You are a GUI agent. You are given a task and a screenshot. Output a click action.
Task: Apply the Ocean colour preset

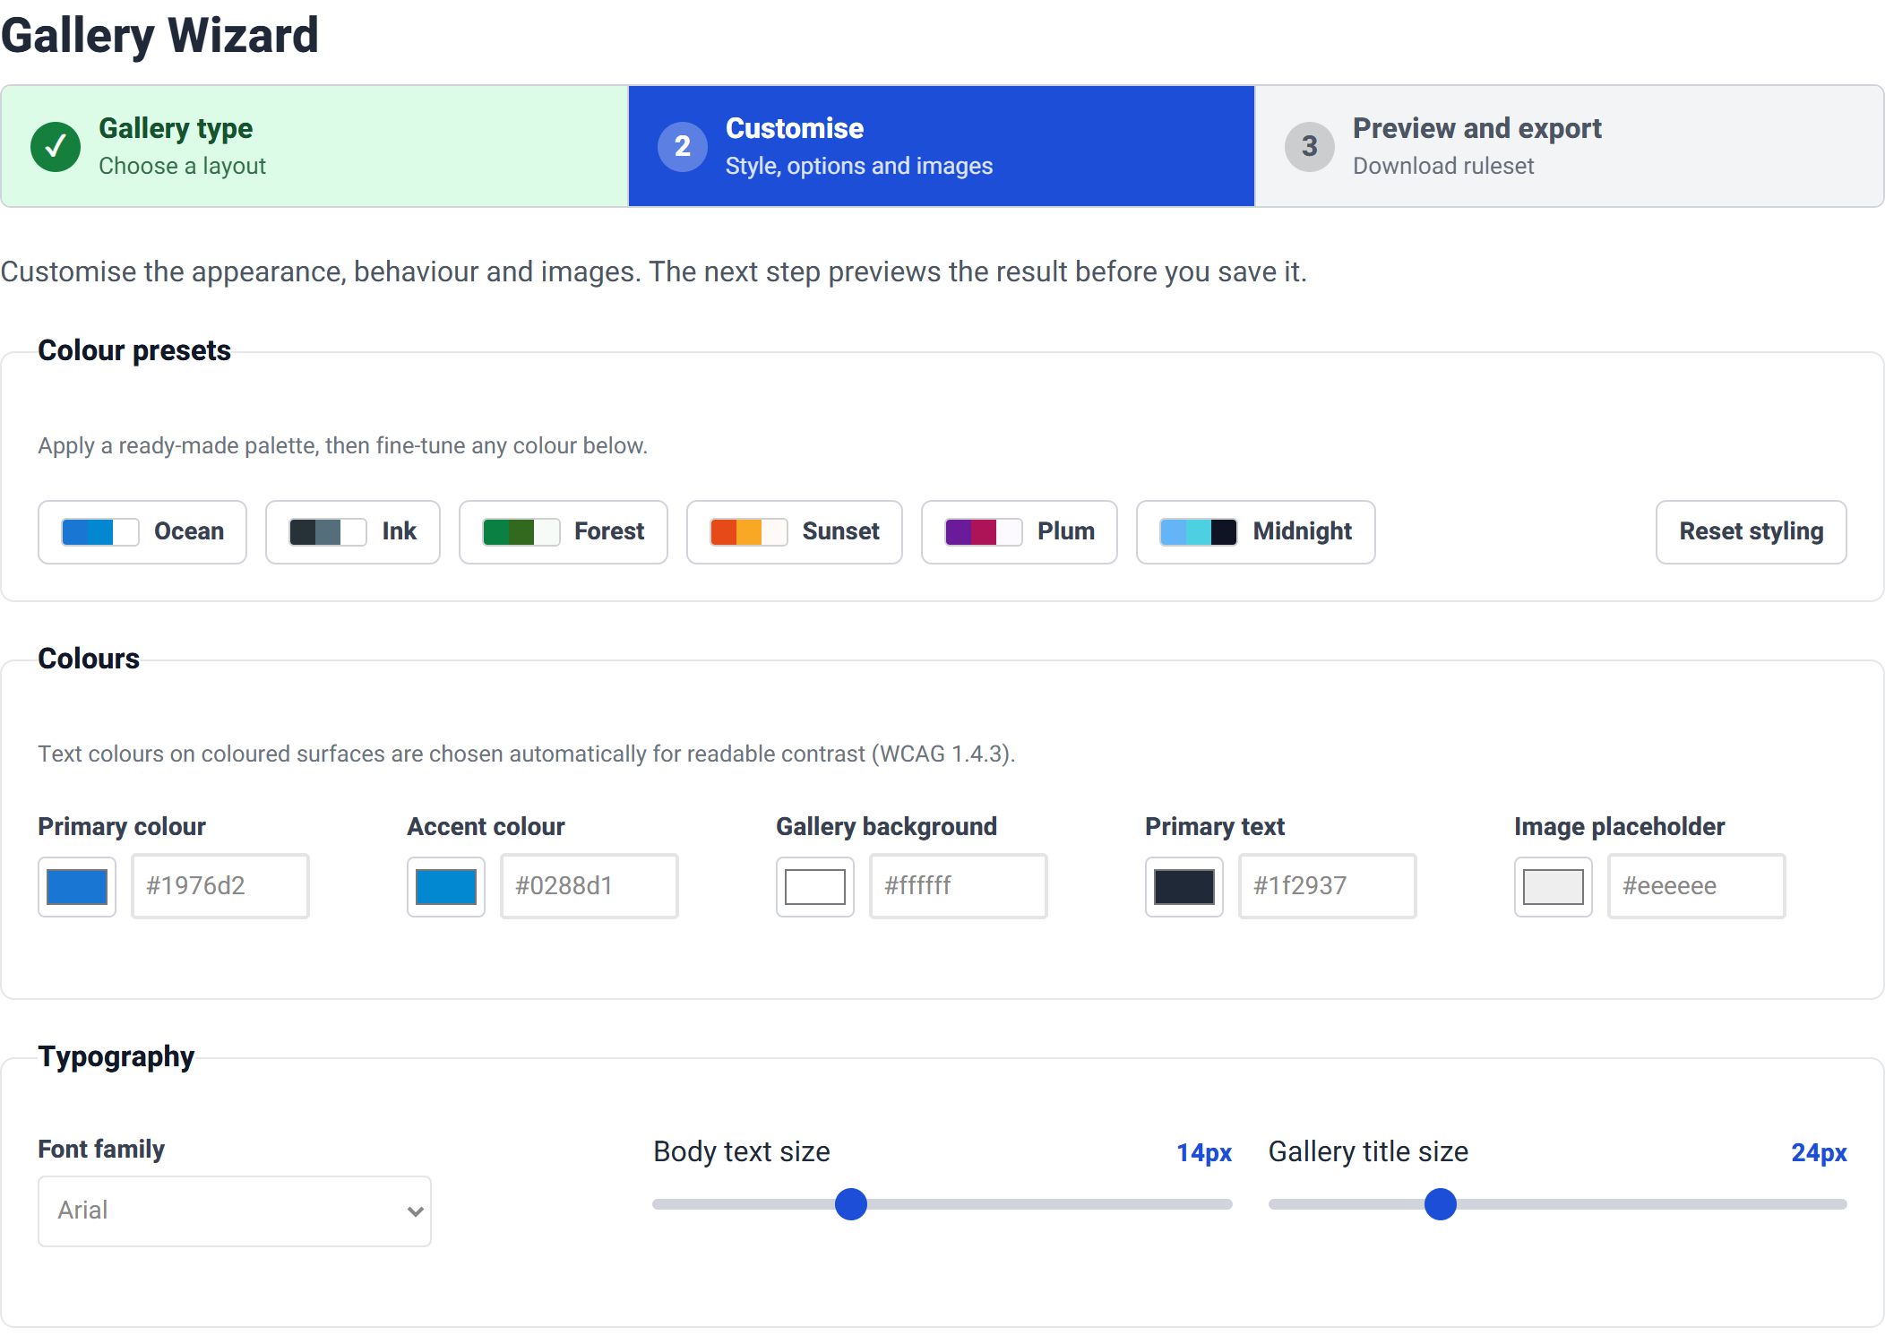[x=142, y=532]
